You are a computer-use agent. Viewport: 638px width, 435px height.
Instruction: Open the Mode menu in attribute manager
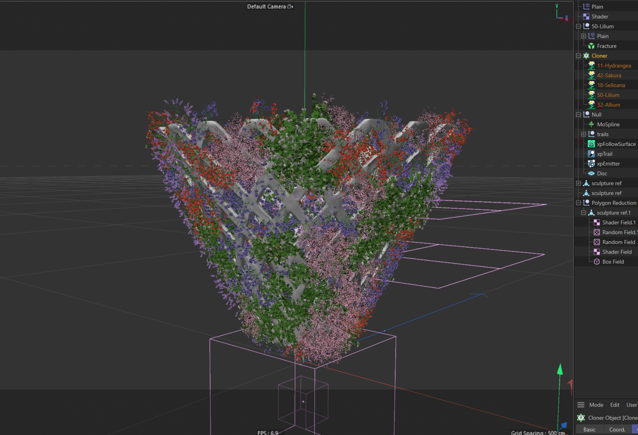tap(596, 405)
